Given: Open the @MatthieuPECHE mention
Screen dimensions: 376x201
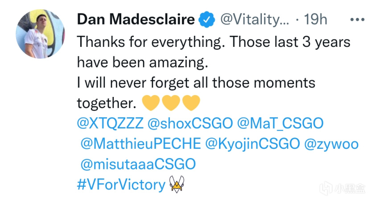Looking at the screenshot, I should click(140, 144).
